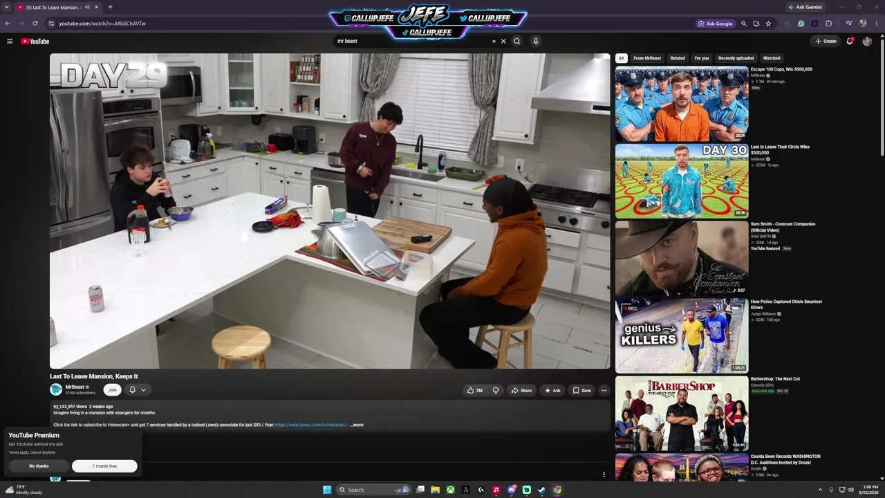Screen dimensions: 885x498
Task: Open the media controls toolbar icon
Action: tap(850, 24)
